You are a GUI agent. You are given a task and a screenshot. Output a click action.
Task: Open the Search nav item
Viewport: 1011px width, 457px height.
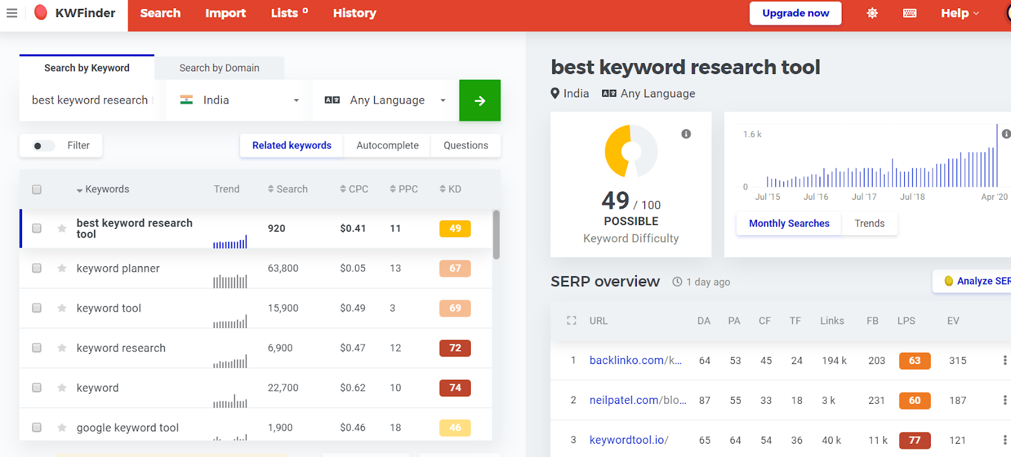click(160, 13)
